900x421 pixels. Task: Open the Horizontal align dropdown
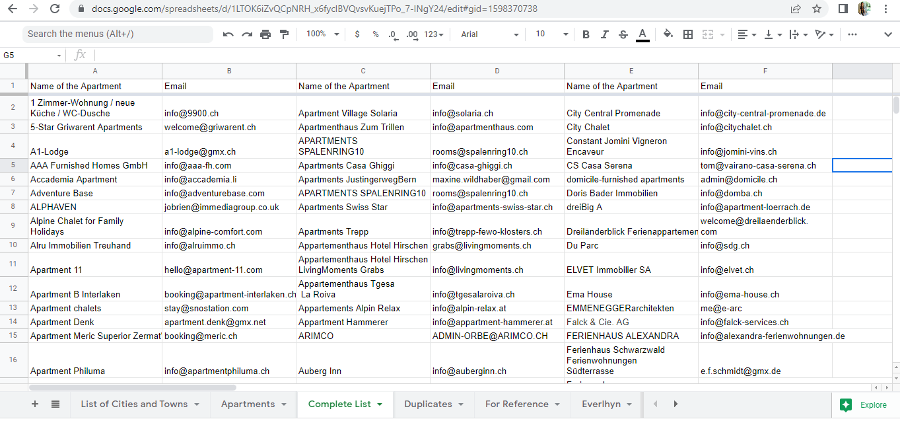[747, 34]
